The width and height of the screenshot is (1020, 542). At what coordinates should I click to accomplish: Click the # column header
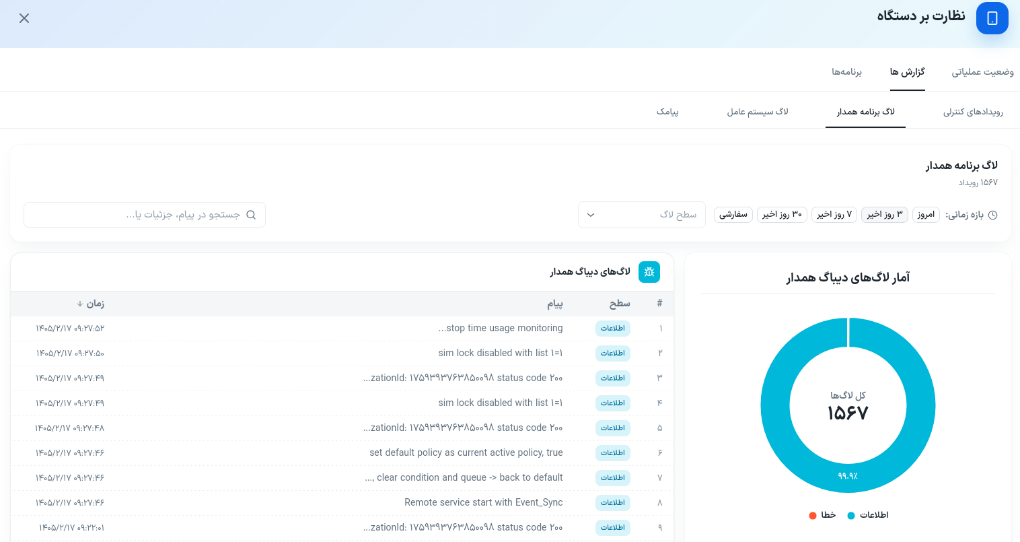660,304
